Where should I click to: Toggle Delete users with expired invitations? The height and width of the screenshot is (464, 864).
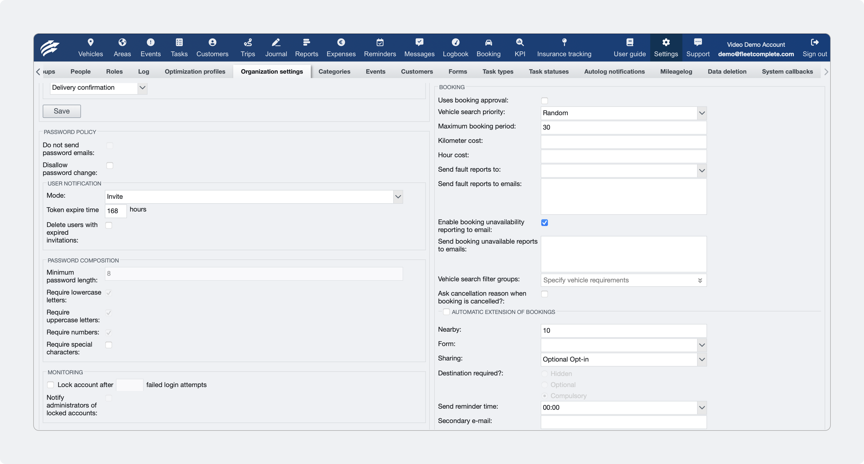pyautogui.click(x=109, y=225)
